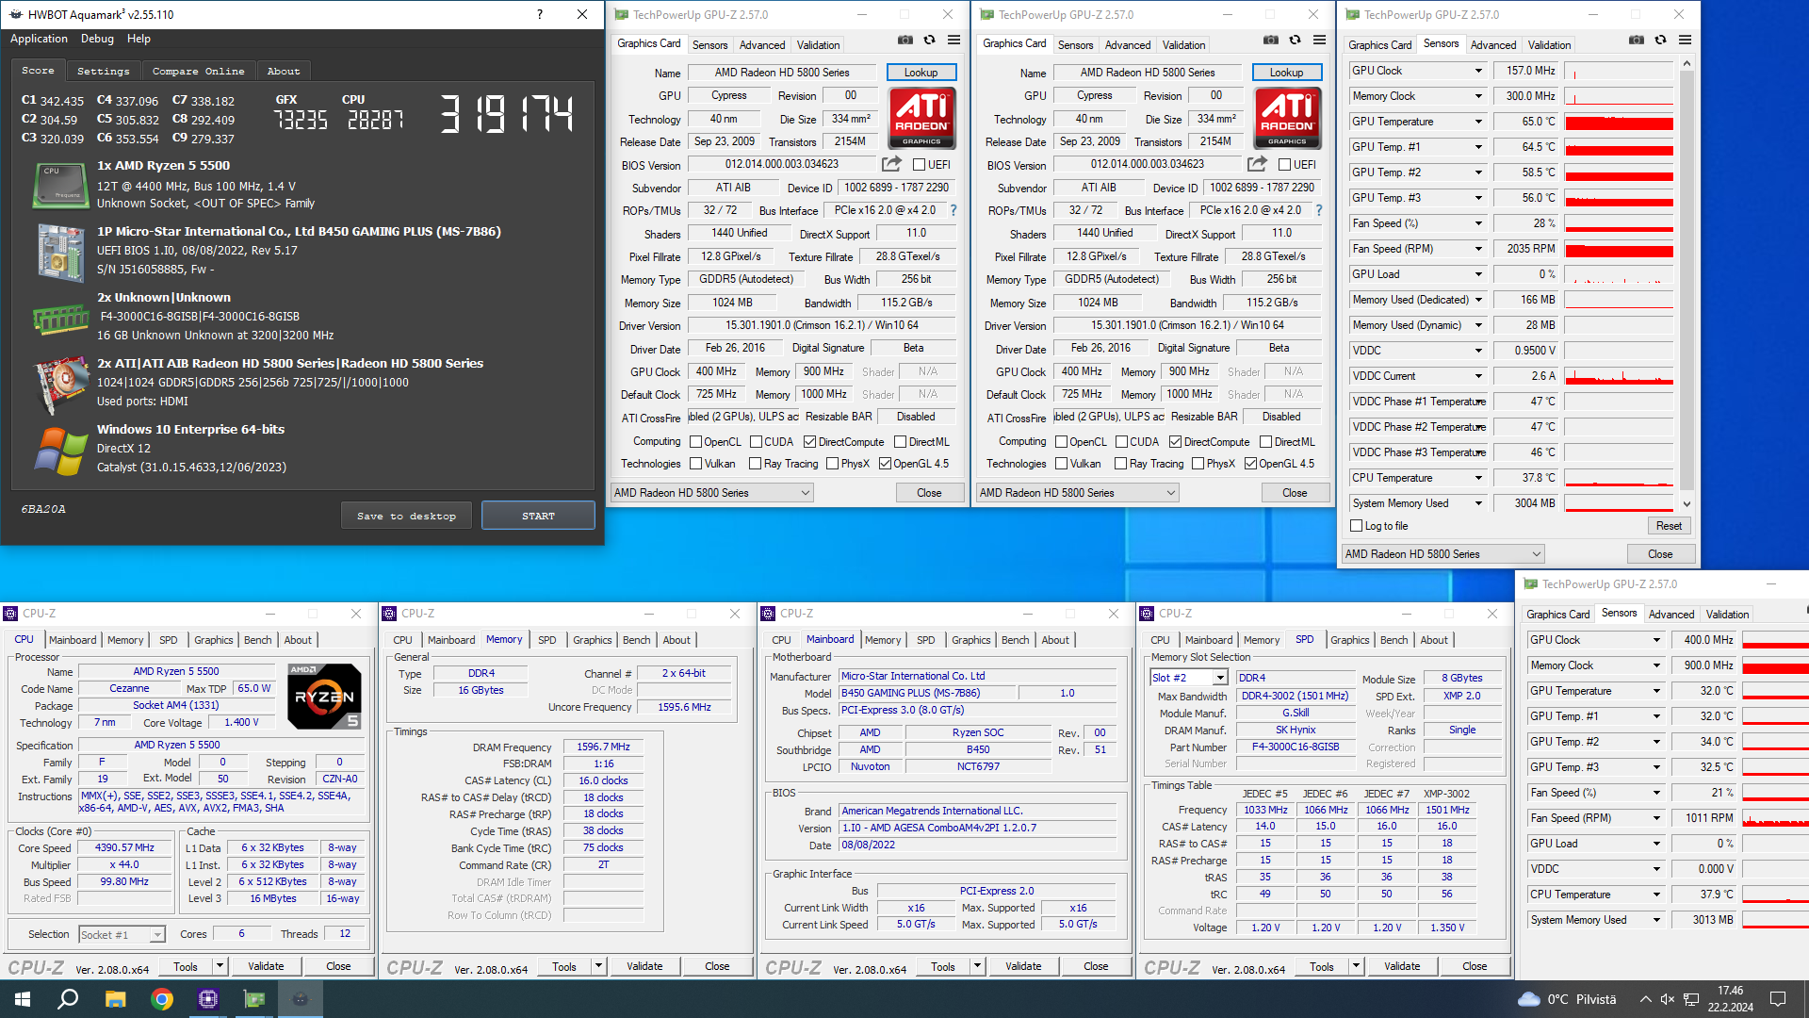
Task: Open Fan Speed (RPM) dropdown in top Sensors window
Action: [x=1478, y=249]
